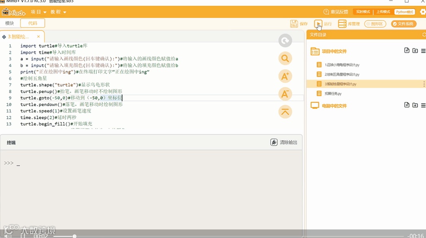Click the gray undo/redo circular arrow icon
Image resolution: width=426 pixels, height=238 pixels.
click(x=285, y=41)
